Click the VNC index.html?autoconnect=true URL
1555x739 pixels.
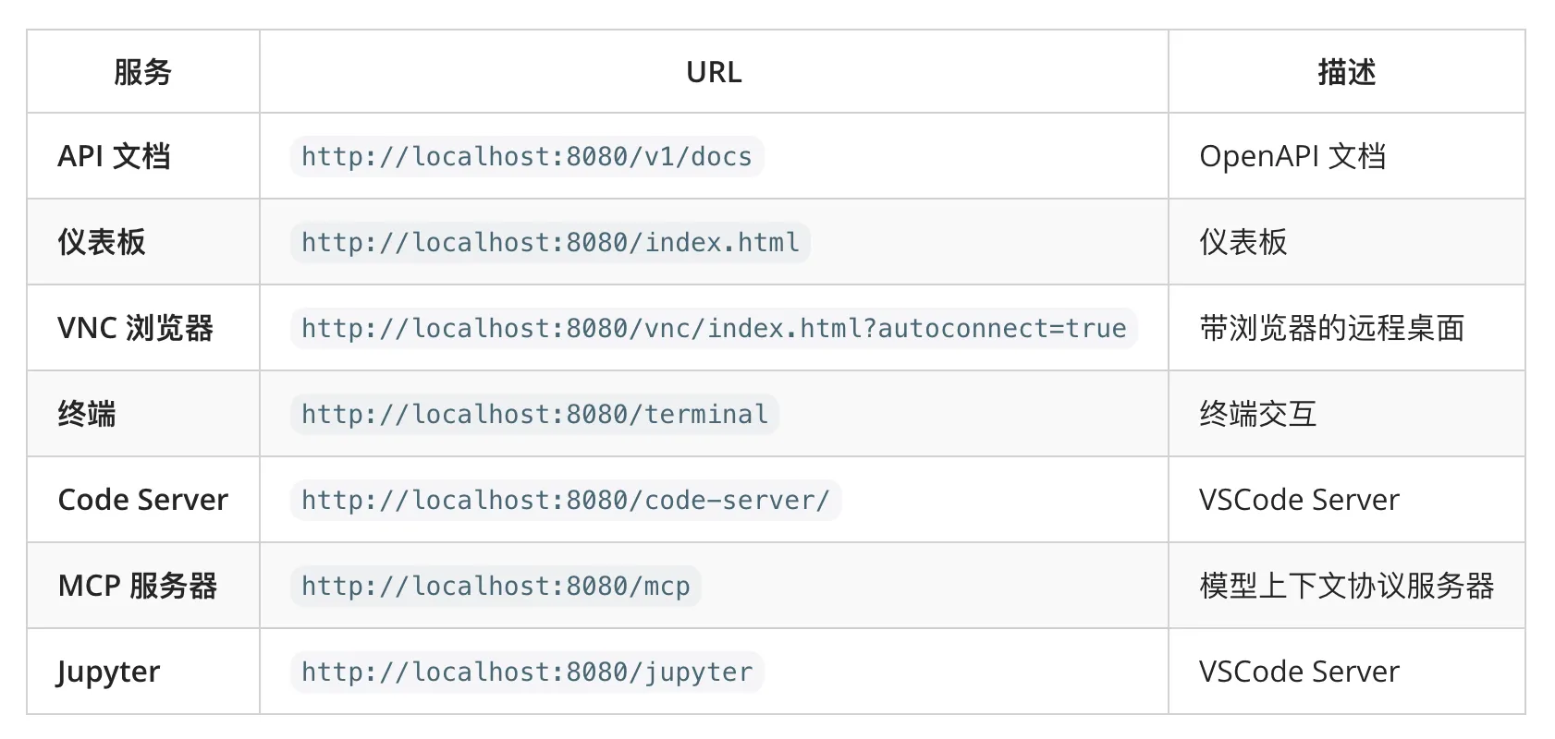(x=713, y=328)
